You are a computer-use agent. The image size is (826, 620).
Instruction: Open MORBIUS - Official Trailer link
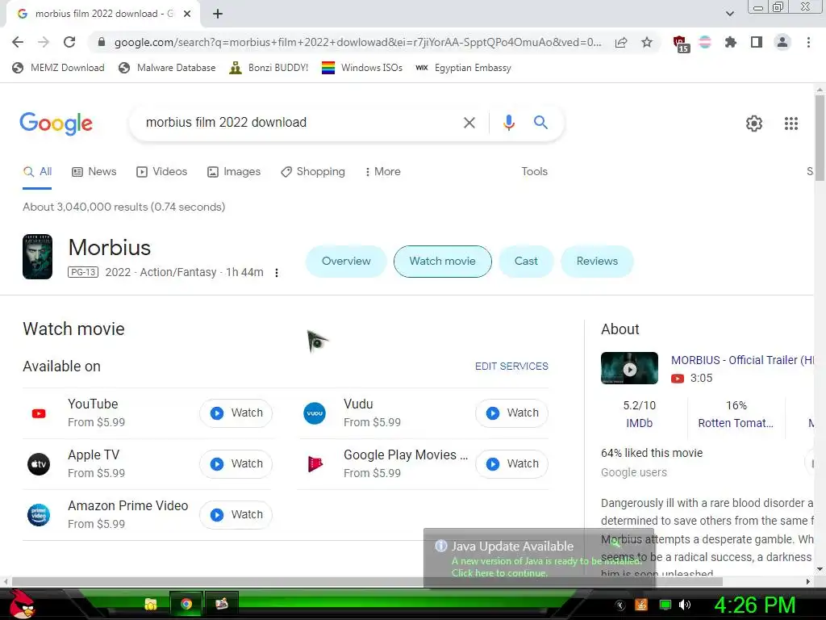click(742, 361)
